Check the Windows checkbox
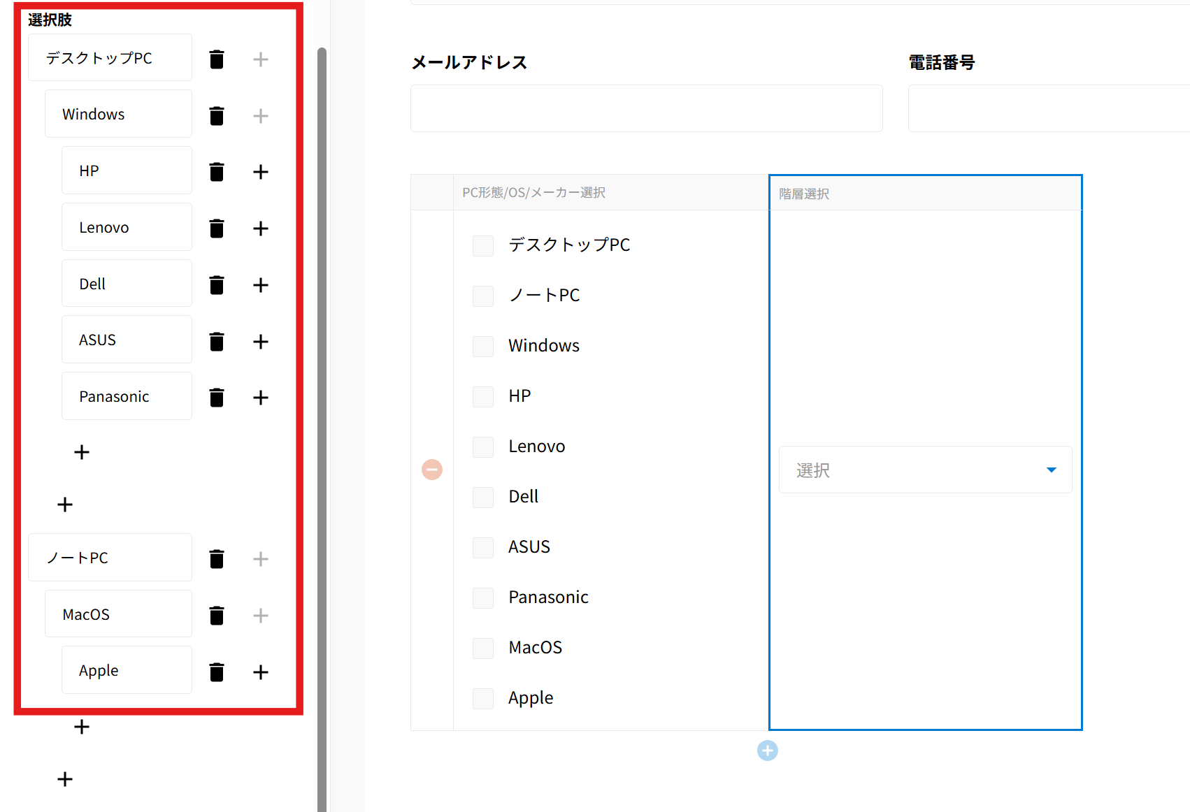 click(483, 347)
